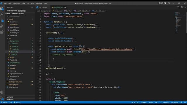Open App.js file
This screenshot has width=187, height=105.
pos(20,57)
